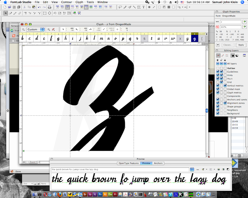
Task: Select the Rotate transform tool
Action: click(x=55, y=13)
